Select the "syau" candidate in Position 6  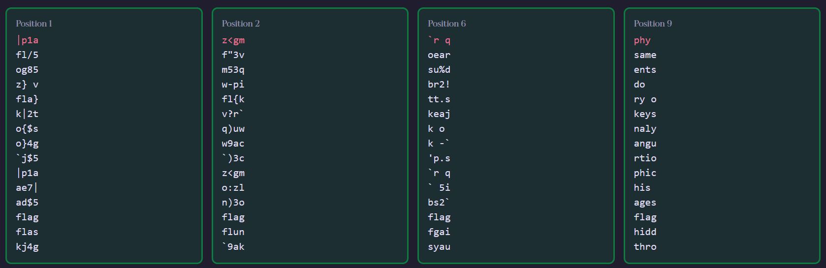(x=439, y=247)
